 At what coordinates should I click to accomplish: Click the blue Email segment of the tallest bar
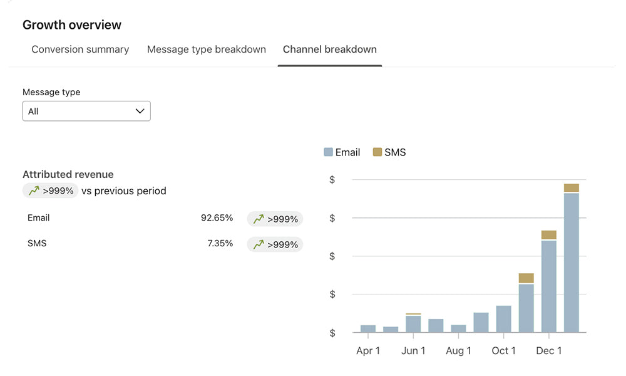571,263
